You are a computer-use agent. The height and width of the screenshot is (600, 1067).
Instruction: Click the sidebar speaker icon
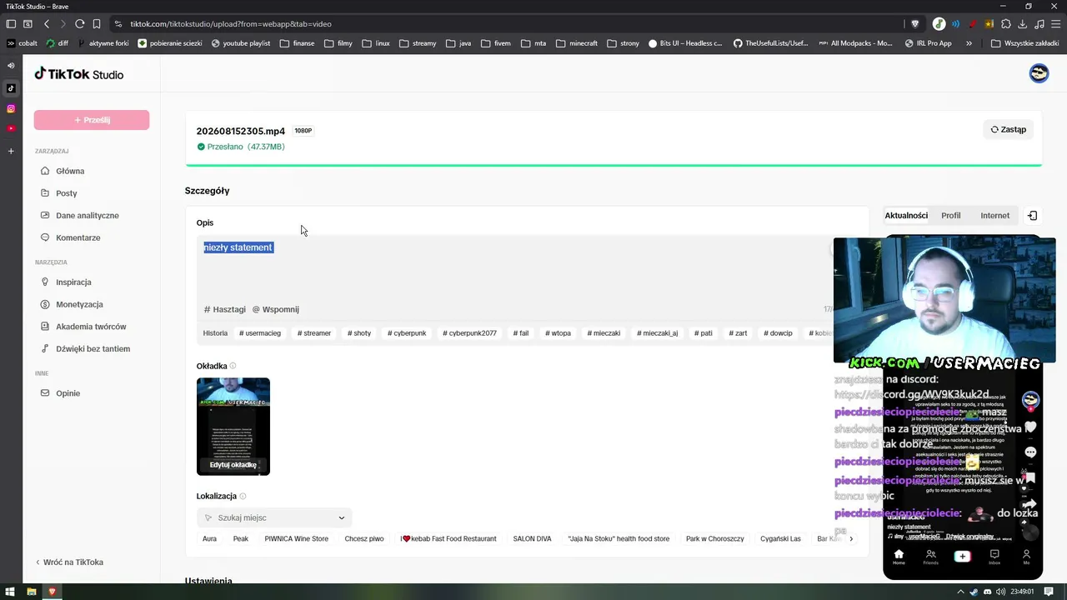click(11, 65)
